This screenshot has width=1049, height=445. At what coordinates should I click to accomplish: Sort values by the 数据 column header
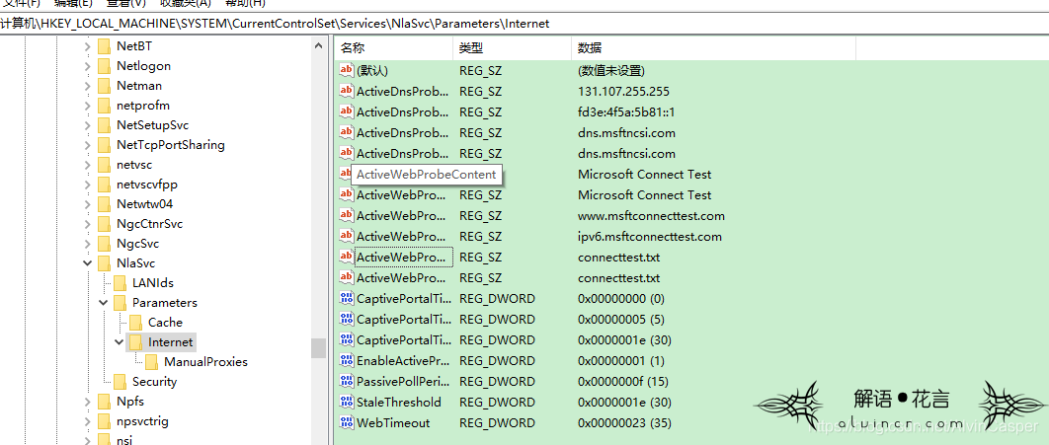pyautogui.click(x=713, y=48)
